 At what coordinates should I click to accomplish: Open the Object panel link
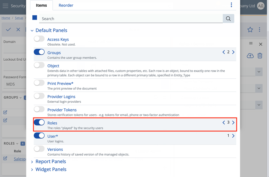click(53, 66)
